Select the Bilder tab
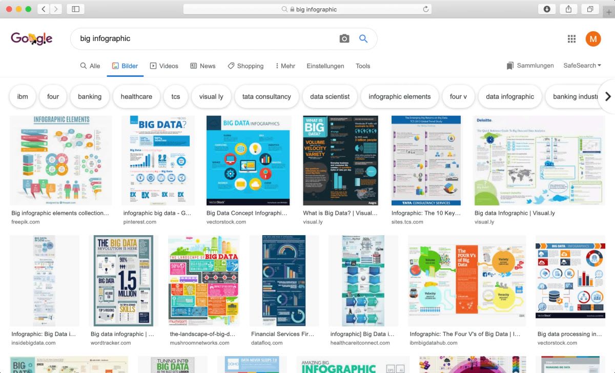 125,66
